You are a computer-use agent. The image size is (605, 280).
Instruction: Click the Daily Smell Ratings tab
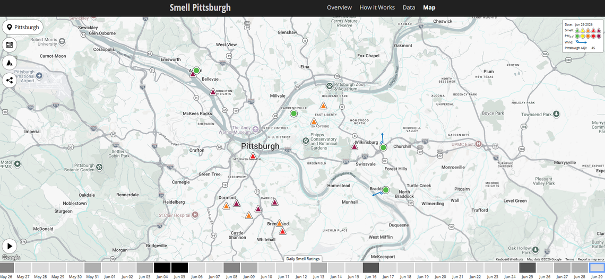(302, 258)
